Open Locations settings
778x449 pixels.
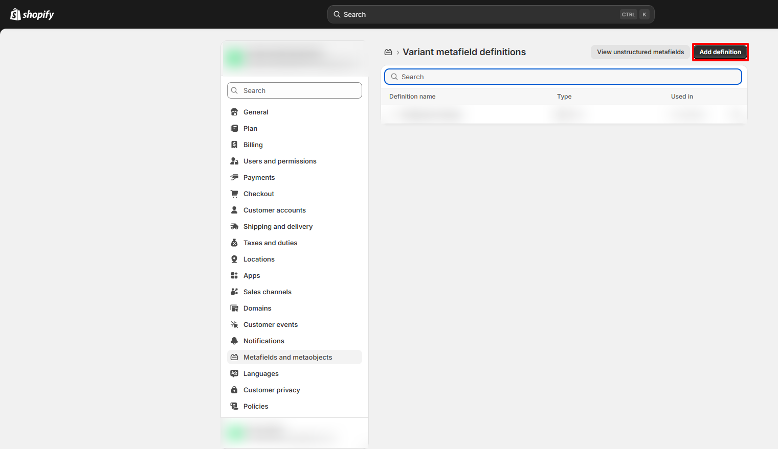295,259
